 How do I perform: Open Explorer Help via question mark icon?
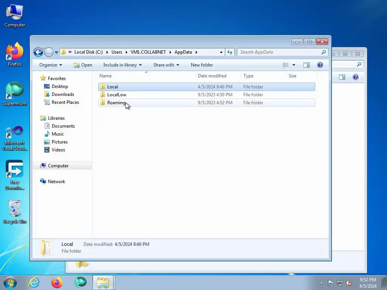click(x=320, y=65)
